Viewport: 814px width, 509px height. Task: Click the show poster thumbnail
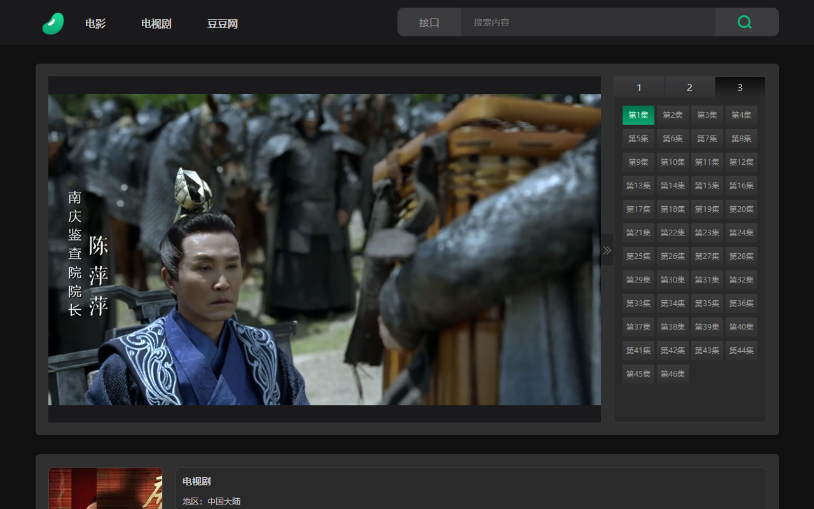pyautogui.click(x=106, y=489)
